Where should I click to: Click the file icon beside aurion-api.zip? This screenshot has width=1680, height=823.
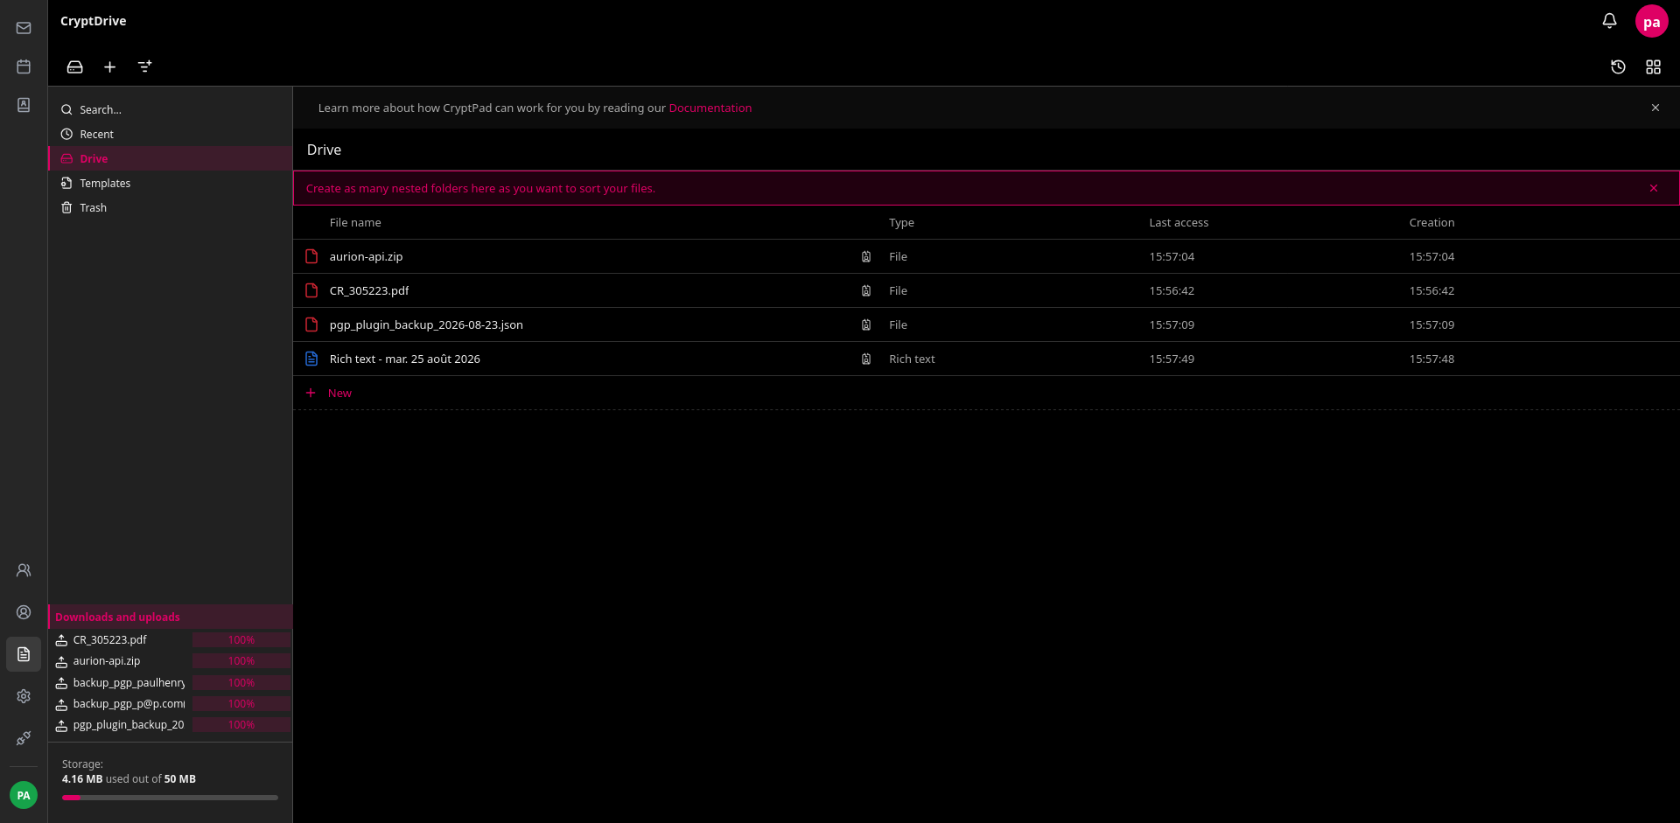point(311,256)
